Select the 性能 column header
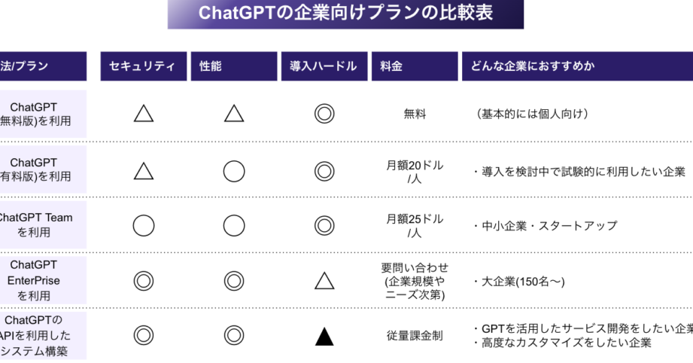Screen dimensions: 693x363 coord(234,66)
